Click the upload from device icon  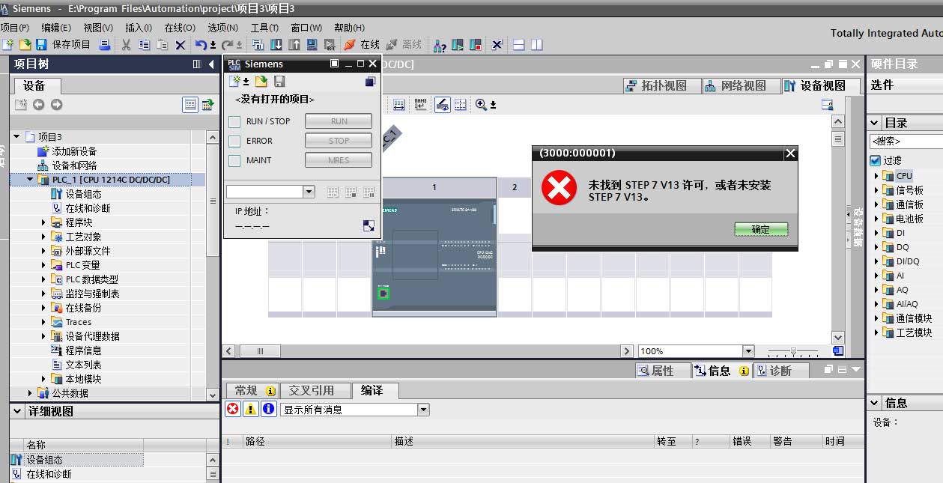(294, 45)
